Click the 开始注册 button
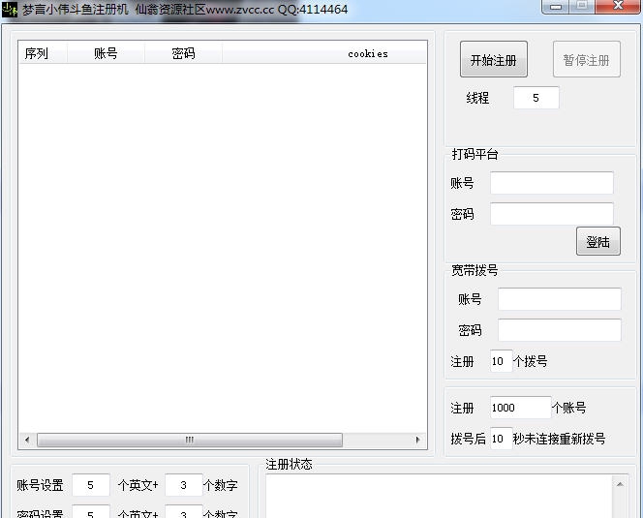This screenshot has width=643, height=518. coord(493,59)
